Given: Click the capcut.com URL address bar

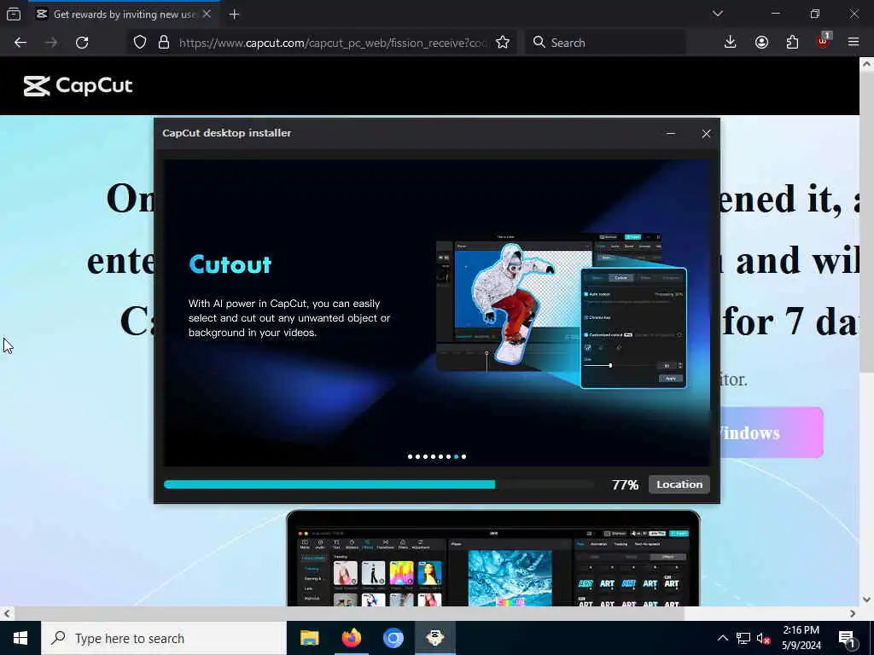Looking at the screenshot, I should tap(333, 43).
